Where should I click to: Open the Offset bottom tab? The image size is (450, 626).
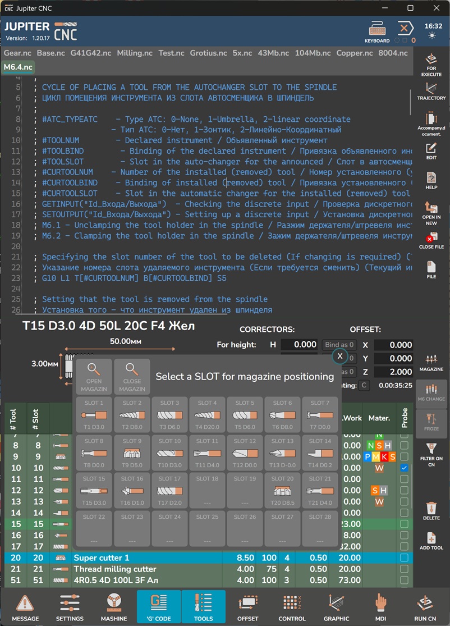click(x=247, y=607)
